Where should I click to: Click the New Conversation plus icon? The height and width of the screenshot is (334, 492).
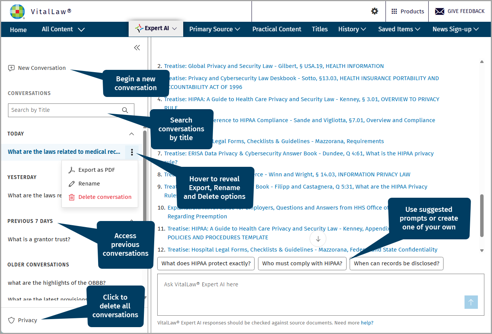(x=11, y=68)
